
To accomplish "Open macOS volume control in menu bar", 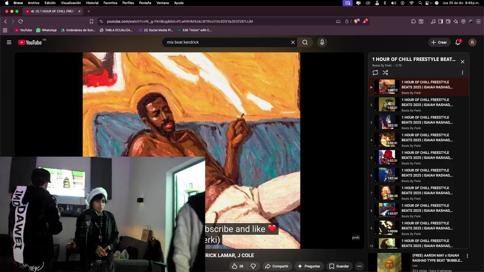I will click(x=394, y=3).
